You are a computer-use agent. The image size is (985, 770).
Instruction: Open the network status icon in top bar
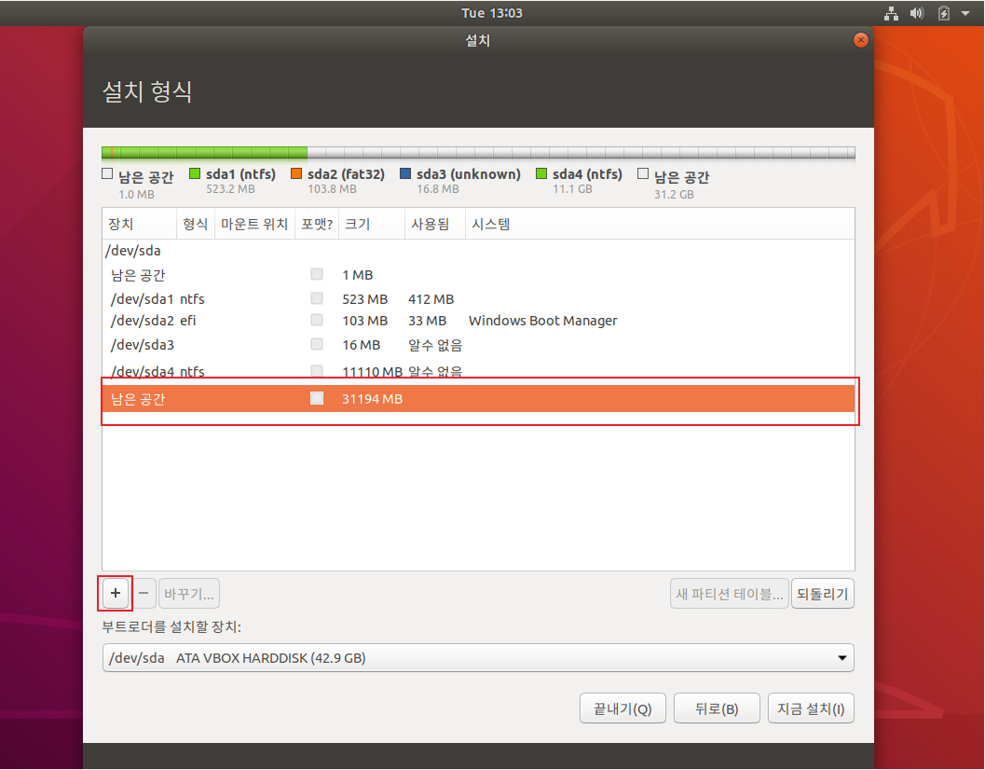tap(892, 13)
